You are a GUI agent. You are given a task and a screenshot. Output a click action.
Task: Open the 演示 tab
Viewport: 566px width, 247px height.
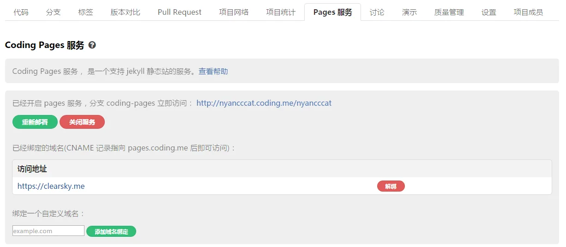(x=409, y=12)
